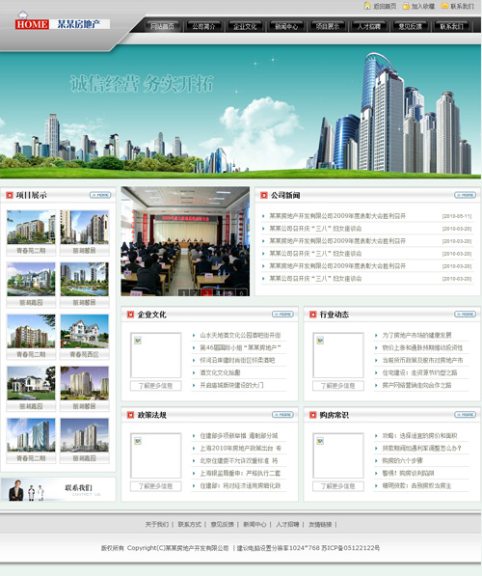Open article 开启唐城版块建设的大门
Viewport: 482px width, 576px height.
(231, 385)
